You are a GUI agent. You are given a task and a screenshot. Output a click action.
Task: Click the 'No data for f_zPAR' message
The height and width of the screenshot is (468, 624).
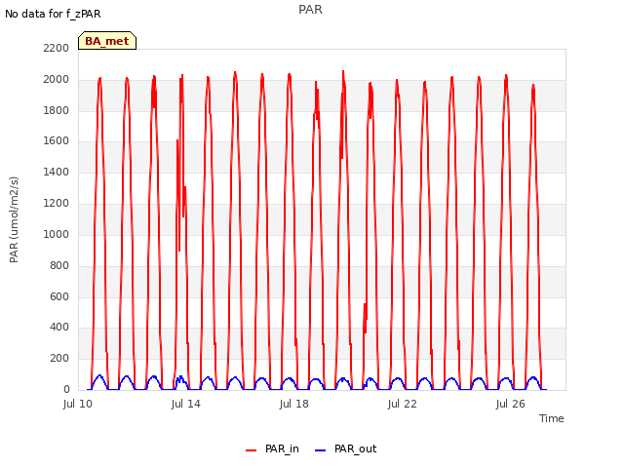(x=53, y=14)
